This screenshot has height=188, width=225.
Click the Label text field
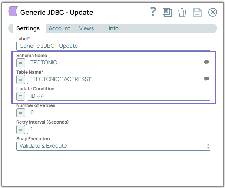click(113, 46)
